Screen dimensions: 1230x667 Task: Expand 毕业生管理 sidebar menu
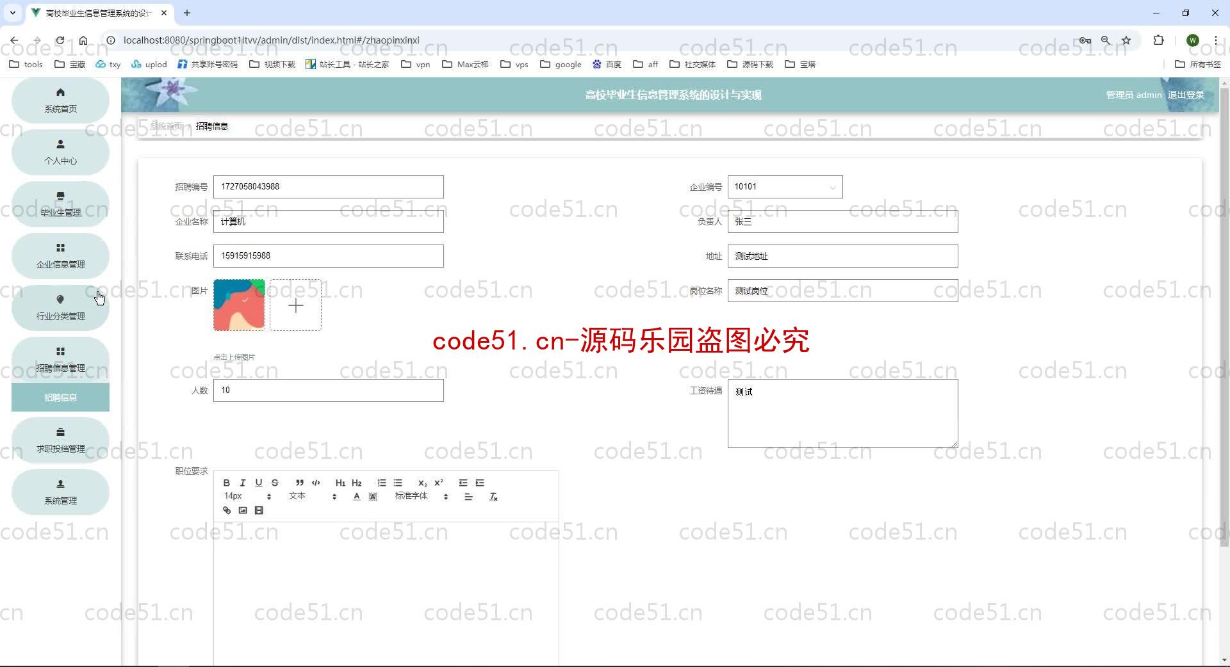click(x=60, y=204)
